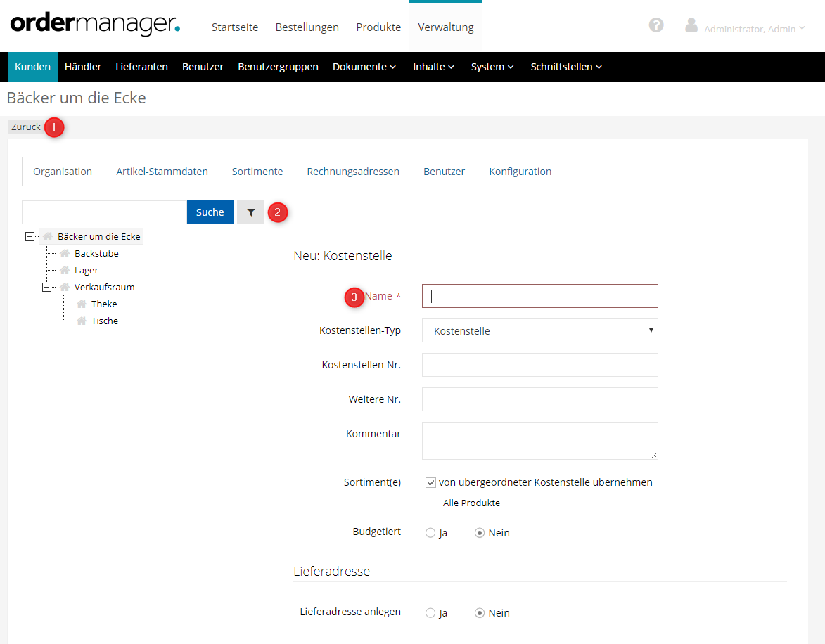825x644 pixels.
Task: Select 'Ja' for Budgetiert
Action: 430,533
